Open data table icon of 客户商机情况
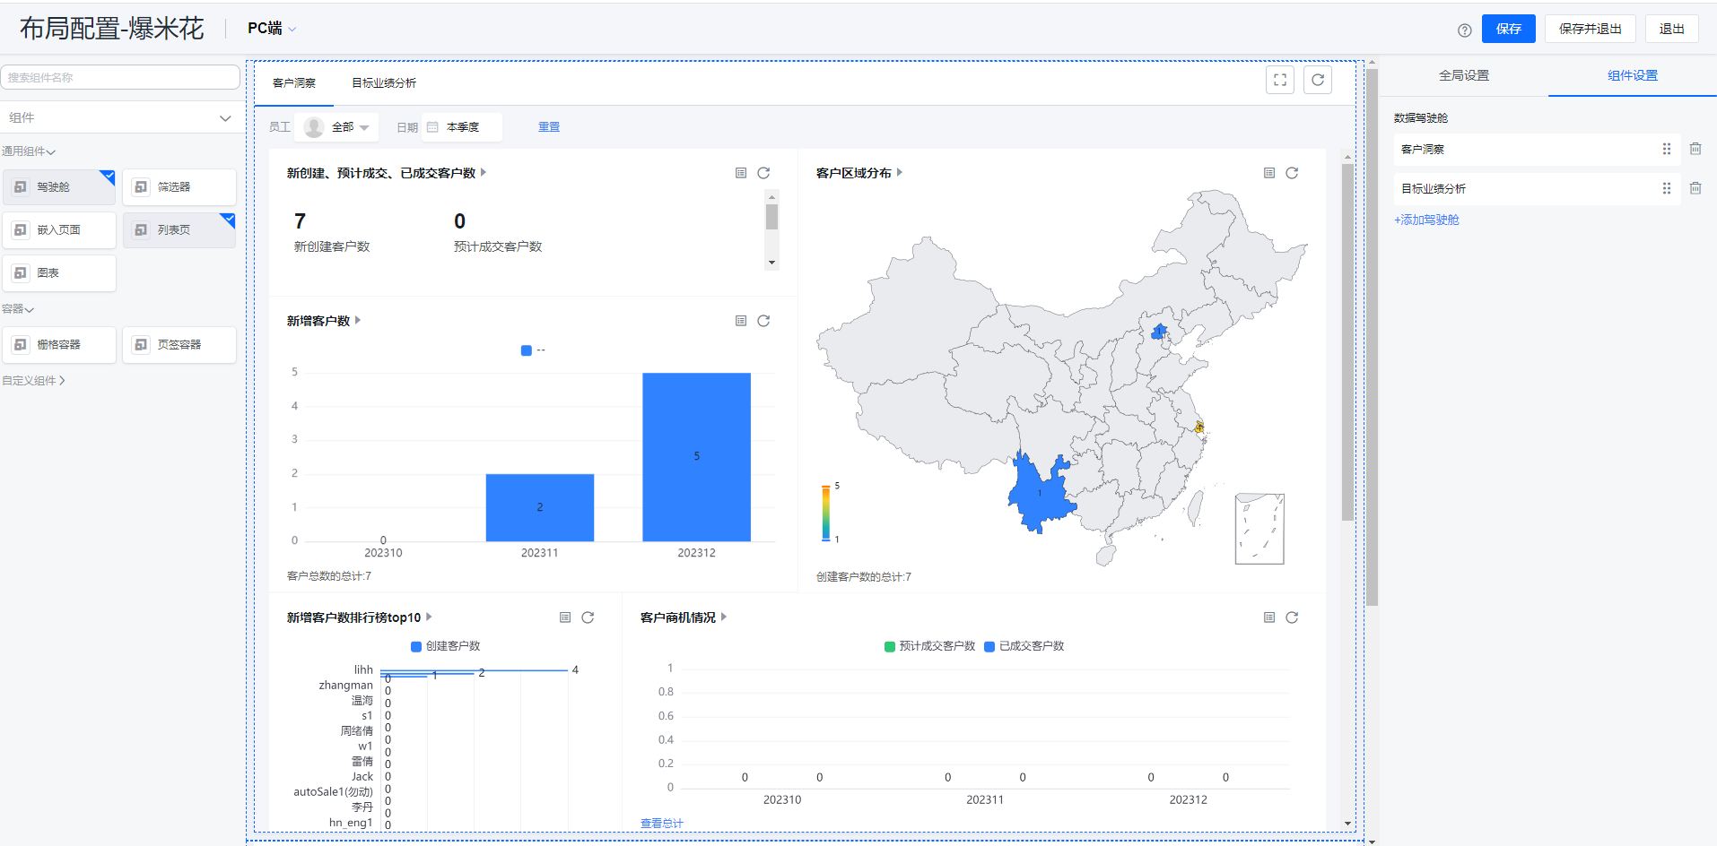Image resolution: width=1717 pixels, height=846 pixels. [x=1269, y=617]
